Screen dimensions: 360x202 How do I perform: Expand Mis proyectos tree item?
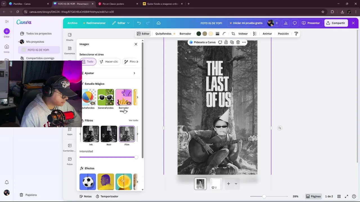pyautogui.click(x=19, y=42)
